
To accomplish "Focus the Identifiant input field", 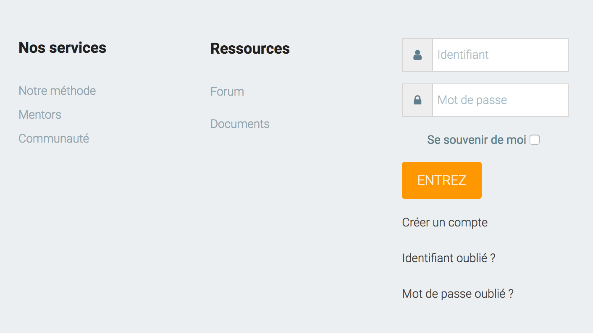I will [x=500, y=55].
